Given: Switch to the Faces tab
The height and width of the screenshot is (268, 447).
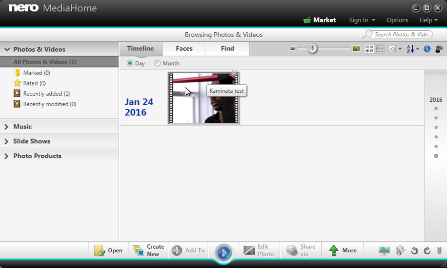Looking at the screenshot, I should click(x=184, y=49).
